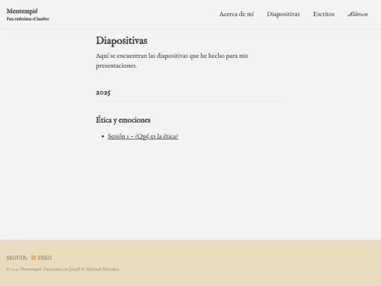The height and width of the screenshot is (286, 381).
Task: Click the copyright line mentioning Jekyll
Action: pyautogui.click(x=63, y=269)
